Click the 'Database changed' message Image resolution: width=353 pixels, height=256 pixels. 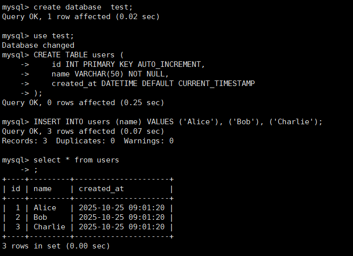(x=38, y=45)
